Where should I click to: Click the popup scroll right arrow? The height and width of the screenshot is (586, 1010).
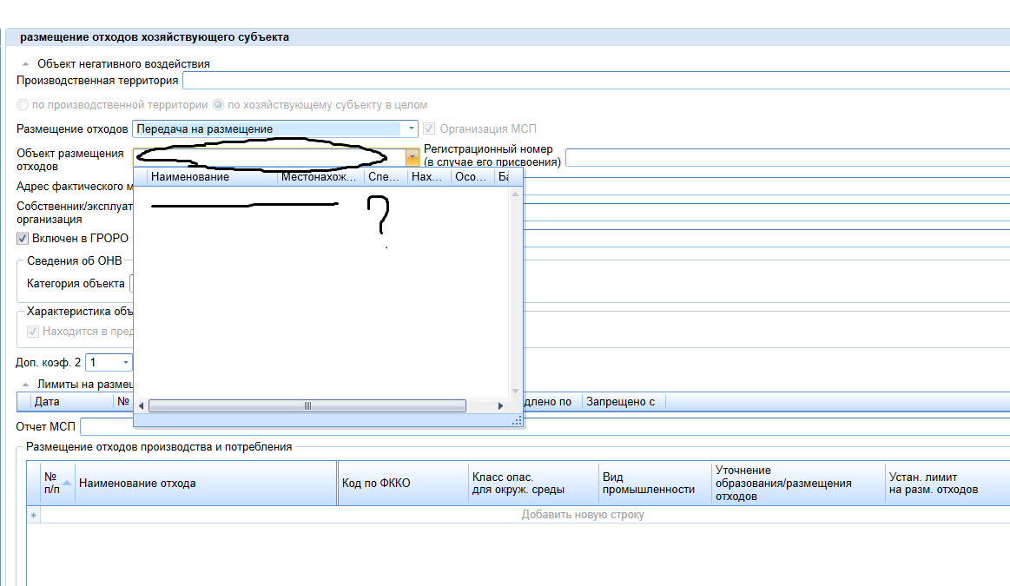pos(500,406)
